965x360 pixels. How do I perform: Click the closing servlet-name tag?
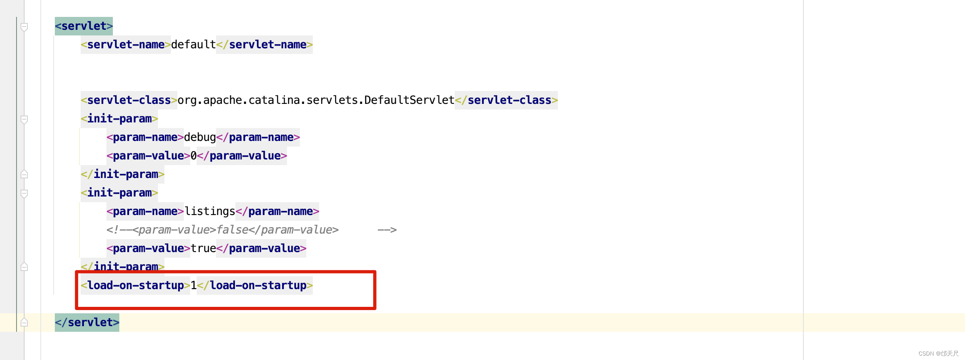[264, 45]
